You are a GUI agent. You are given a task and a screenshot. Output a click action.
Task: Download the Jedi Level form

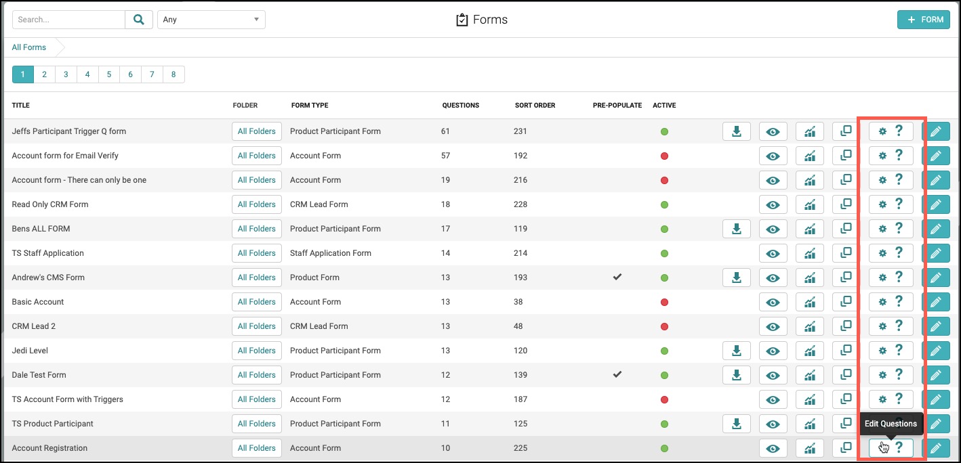[x=737, y=351]
